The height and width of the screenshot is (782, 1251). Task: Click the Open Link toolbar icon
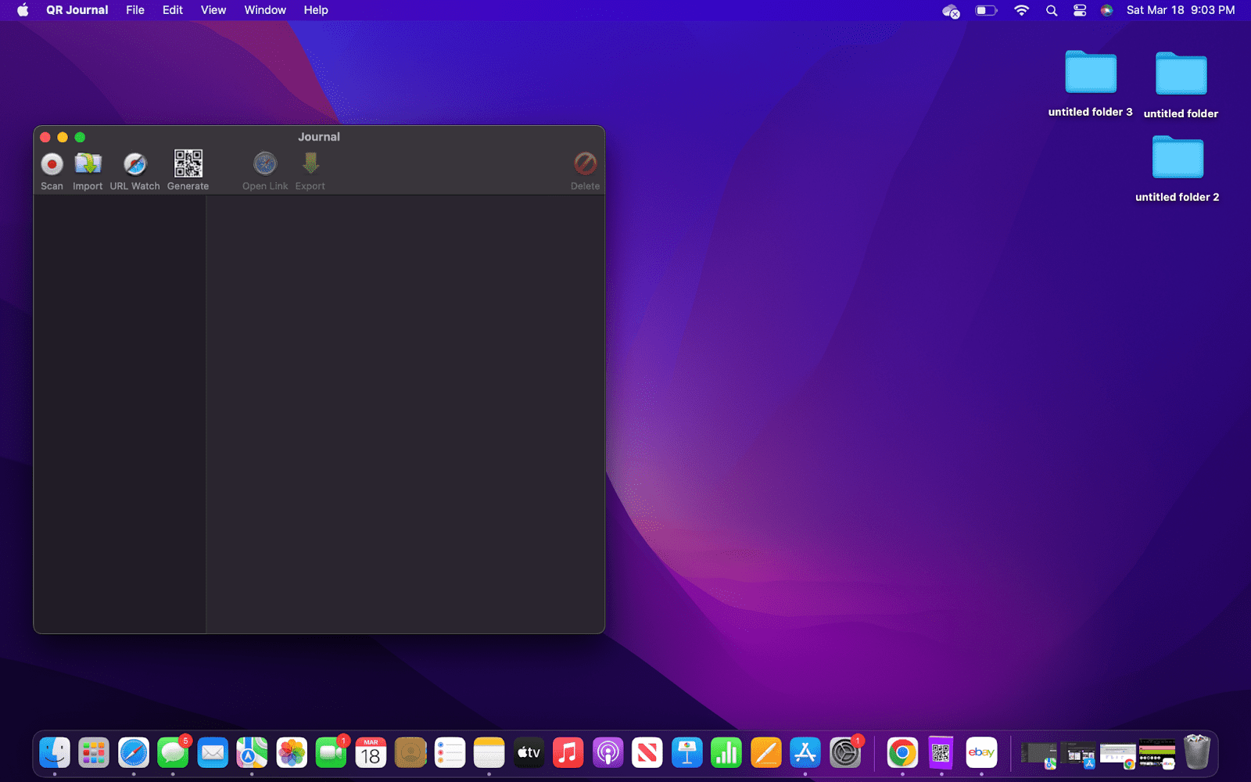coord(265,171)
